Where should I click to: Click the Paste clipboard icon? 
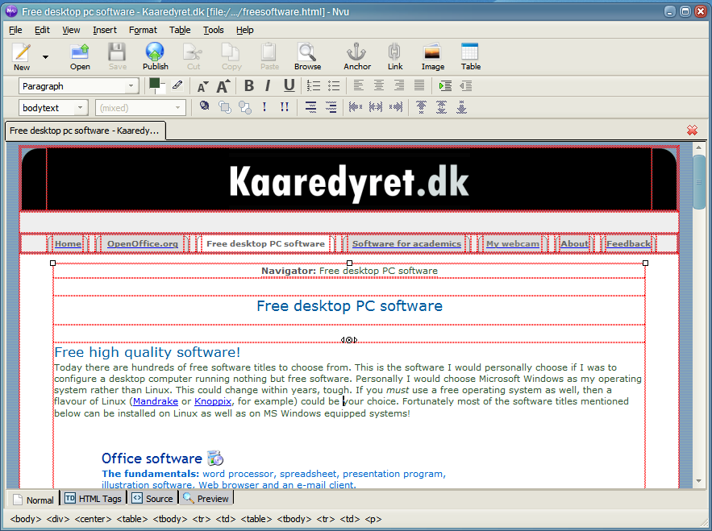(269, 56)
